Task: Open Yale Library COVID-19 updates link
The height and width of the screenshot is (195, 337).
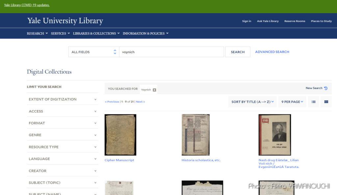Action: click(x=27, y=5)
